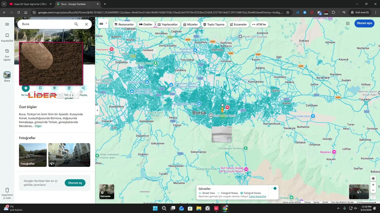Open the Windows Start menu

click(155, 208)
